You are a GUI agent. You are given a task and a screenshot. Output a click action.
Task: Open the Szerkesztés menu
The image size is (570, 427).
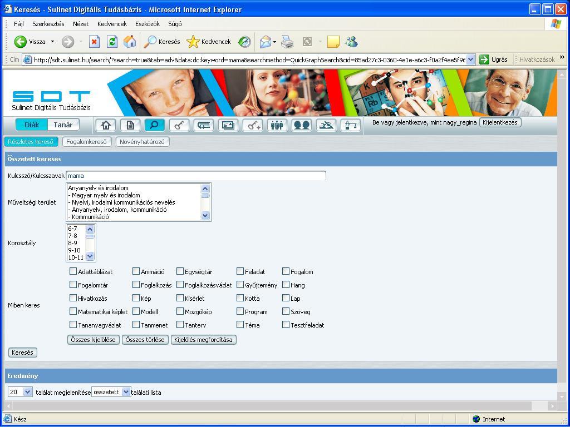(48, 24)
